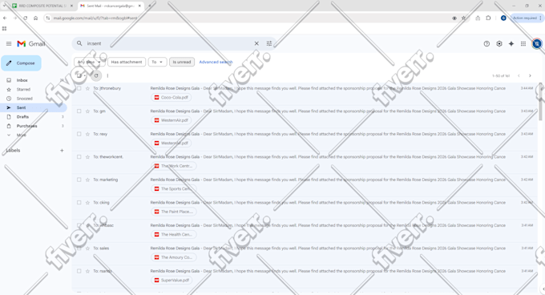The width and height of the screenshot is (545, 295).
Task: Click the mail list vertical scrollbar
Action: pyautogui.click(x=540, y=102)
